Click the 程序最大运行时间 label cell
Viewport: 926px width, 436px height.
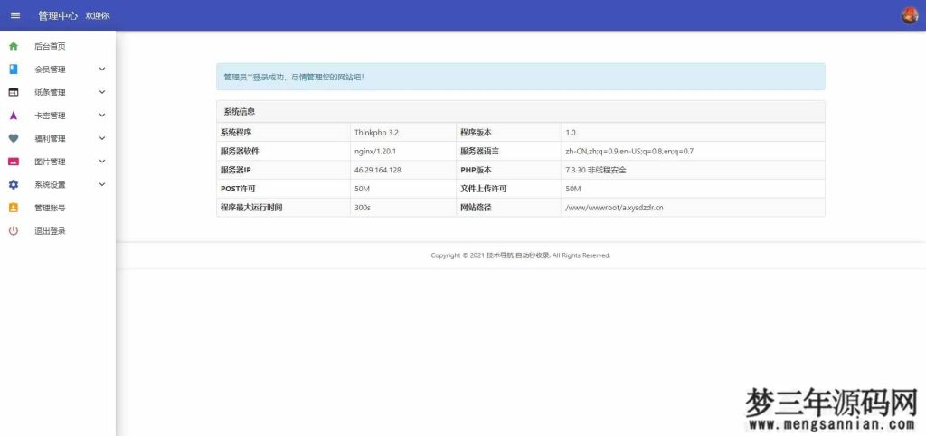pyautogui.click(x=283, y=208)
